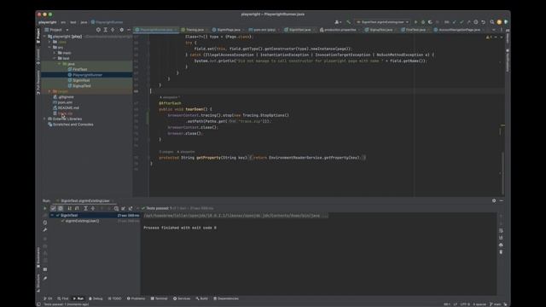Show hidden editor tabs dropdown arrow
Viewport: 546px width, 307px height.
pyautogui.click(x=494, y=30)
